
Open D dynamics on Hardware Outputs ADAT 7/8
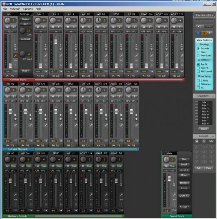tap(121, 205)
